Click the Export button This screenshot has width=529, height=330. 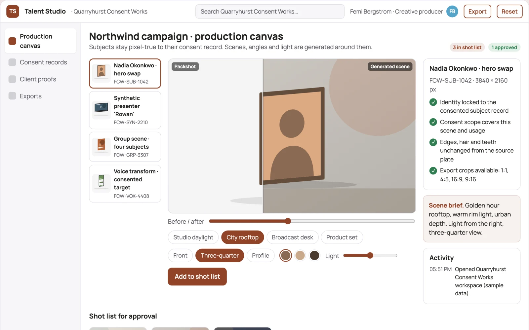pyautogui.click(x=477, y=12)
